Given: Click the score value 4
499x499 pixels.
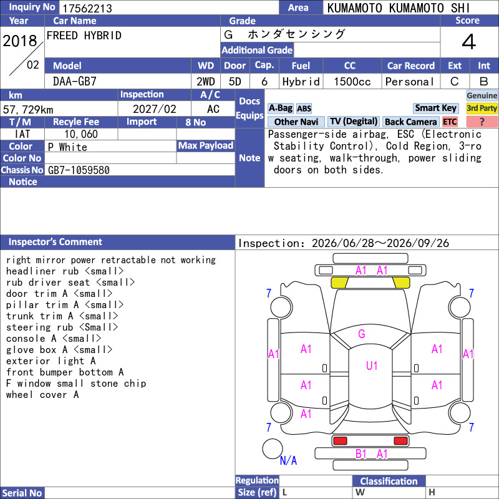Looking at the screenshot, I should 469,42.
